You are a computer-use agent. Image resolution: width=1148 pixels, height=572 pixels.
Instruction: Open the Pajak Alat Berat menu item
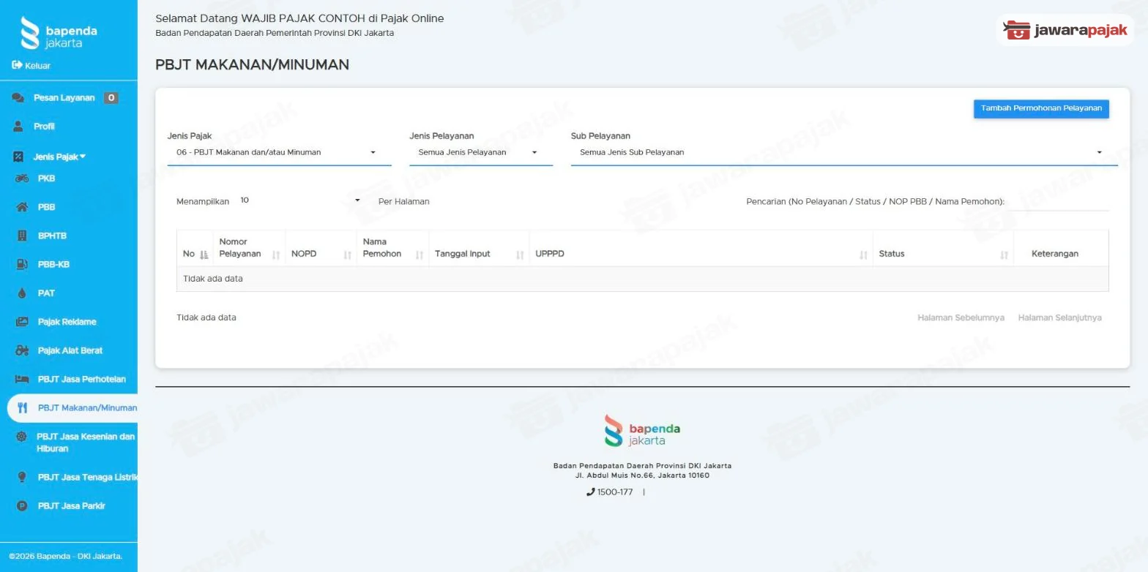pos(70,350)
